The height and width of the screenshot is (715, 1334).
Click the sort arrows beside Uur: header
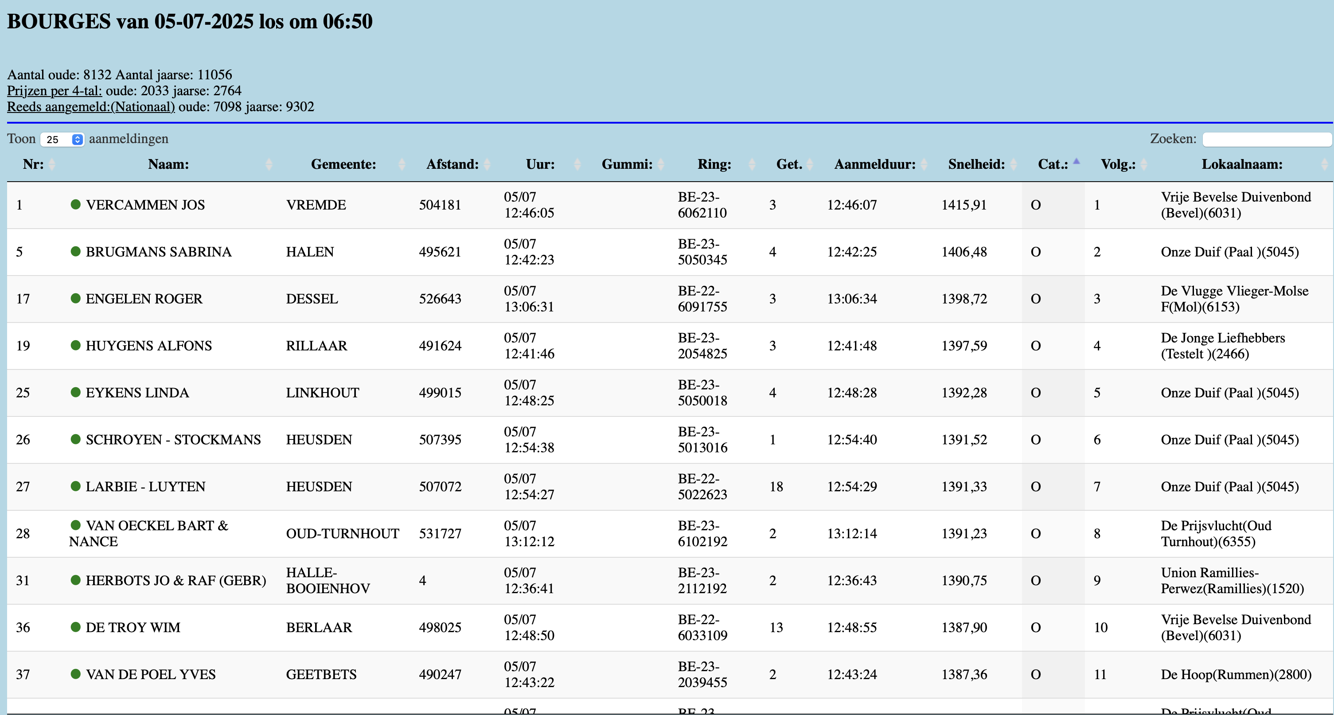578,165
